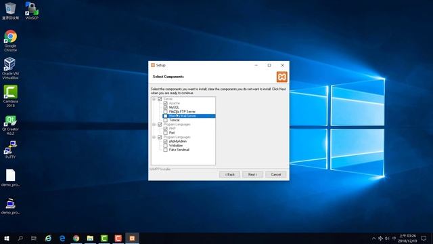Select the PuTTY desktop shortcut
This screenshot has height=244, width=433.
(x=10, y=149)
